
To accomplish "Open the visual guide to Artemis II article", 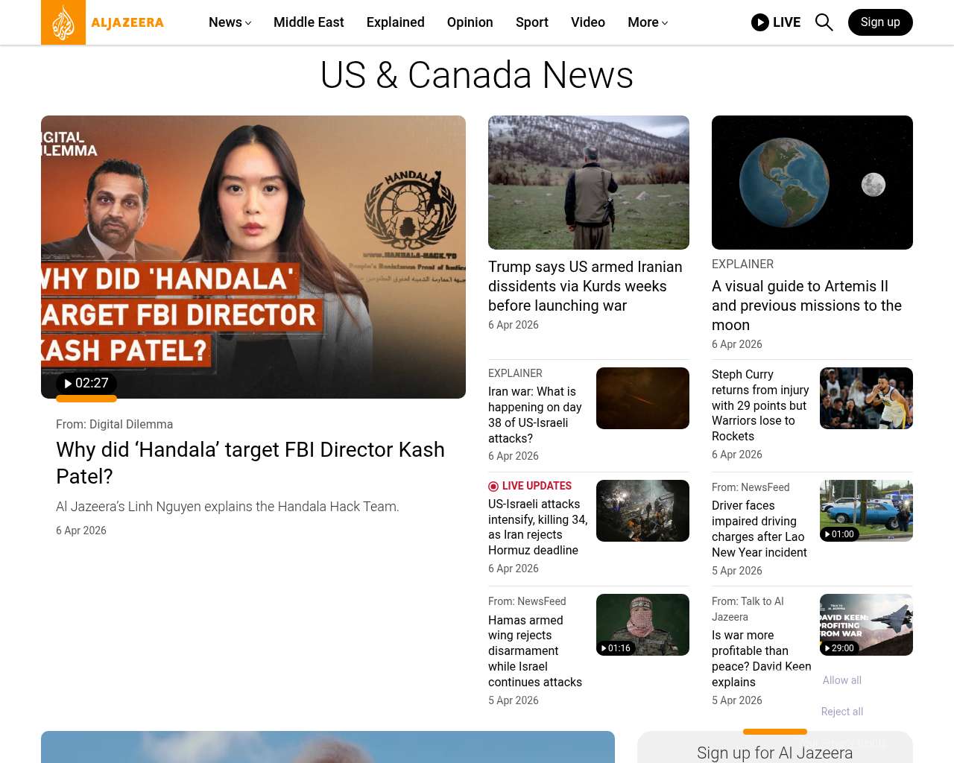I will (806, 305).
